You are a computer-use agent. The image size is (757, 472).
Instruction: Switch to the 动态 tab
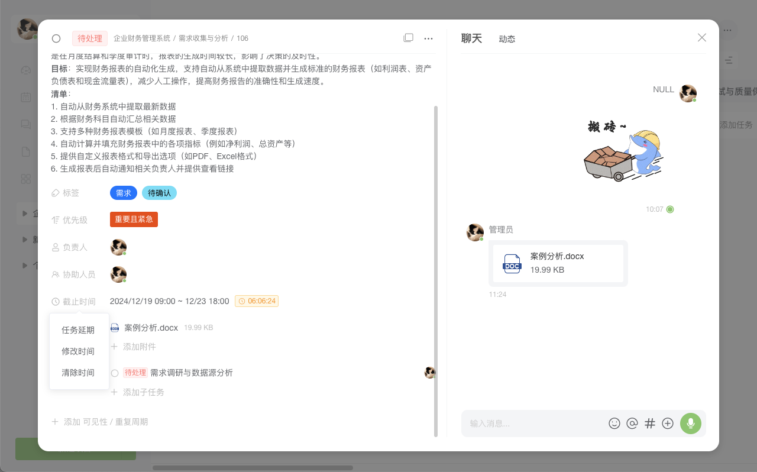[507, 39]
